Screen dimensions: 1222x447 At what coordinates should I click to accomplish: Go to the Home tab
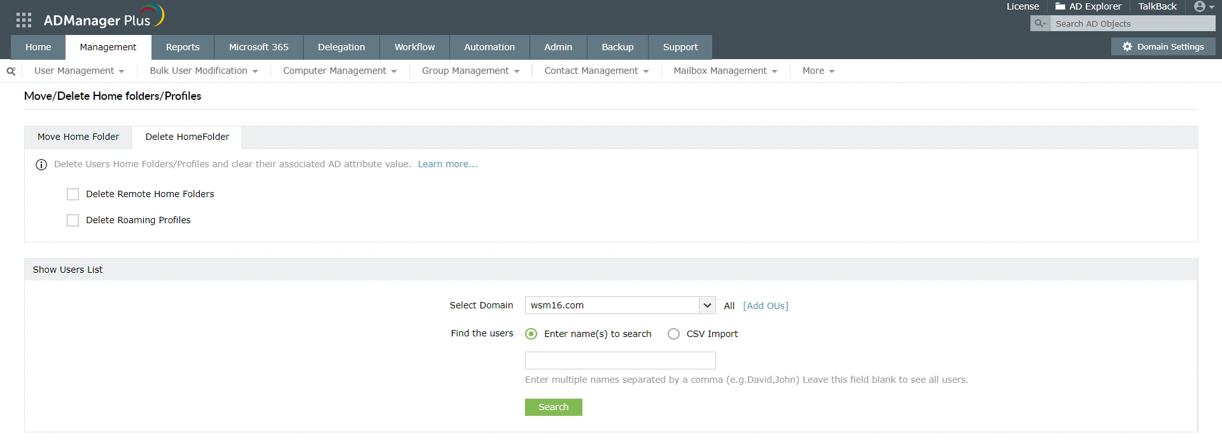pos(38,47)
